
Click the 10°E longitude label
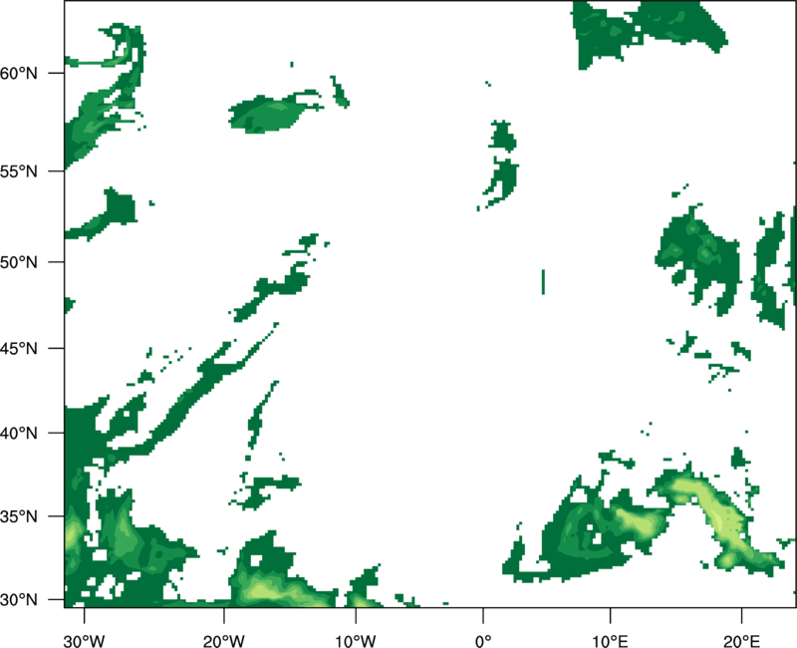pyautogui.click(x=610, y=641)
